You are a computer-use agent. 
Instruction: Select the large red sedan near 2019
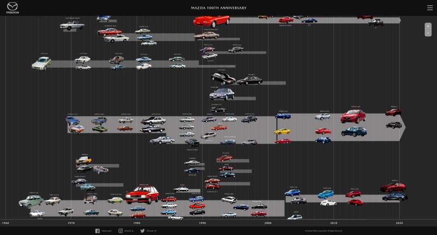pos(393,187)
